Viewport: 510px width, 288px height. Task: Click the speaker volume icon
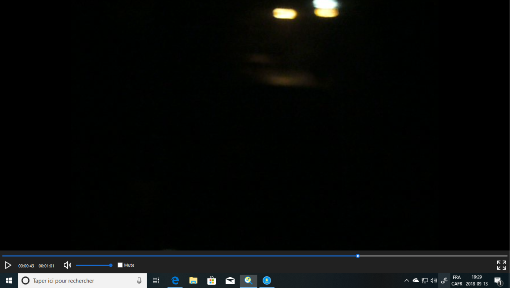(67, 265)
